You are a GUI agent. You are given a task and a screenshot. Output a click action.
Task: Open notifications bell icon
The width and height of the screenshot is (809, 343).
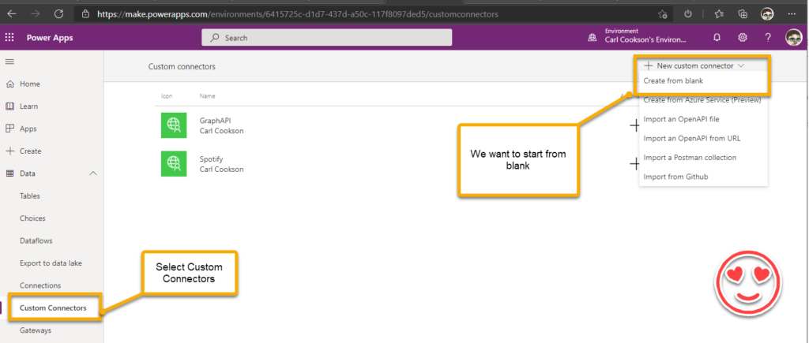tap(717, 37)
